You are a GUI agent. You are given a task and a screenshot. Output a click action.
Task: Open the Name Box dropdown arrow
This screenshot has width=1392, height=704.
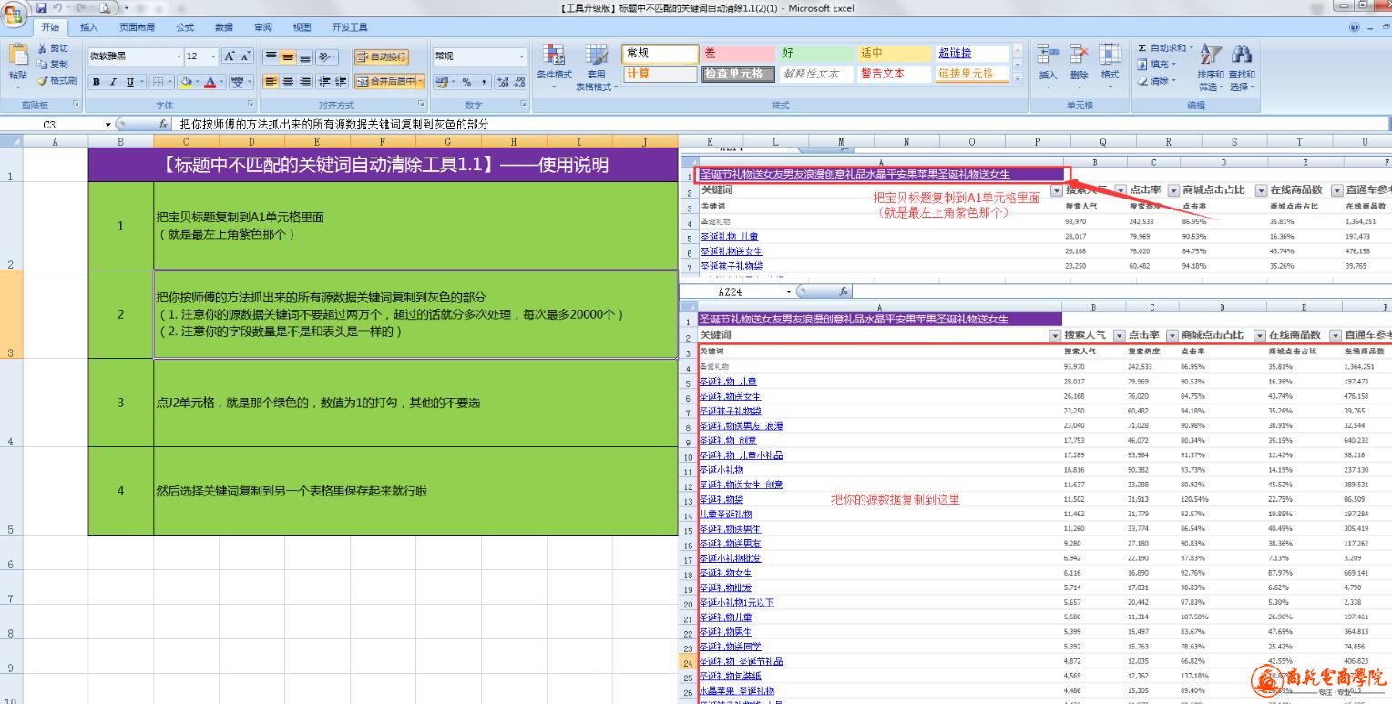click(x=107, y=124)
